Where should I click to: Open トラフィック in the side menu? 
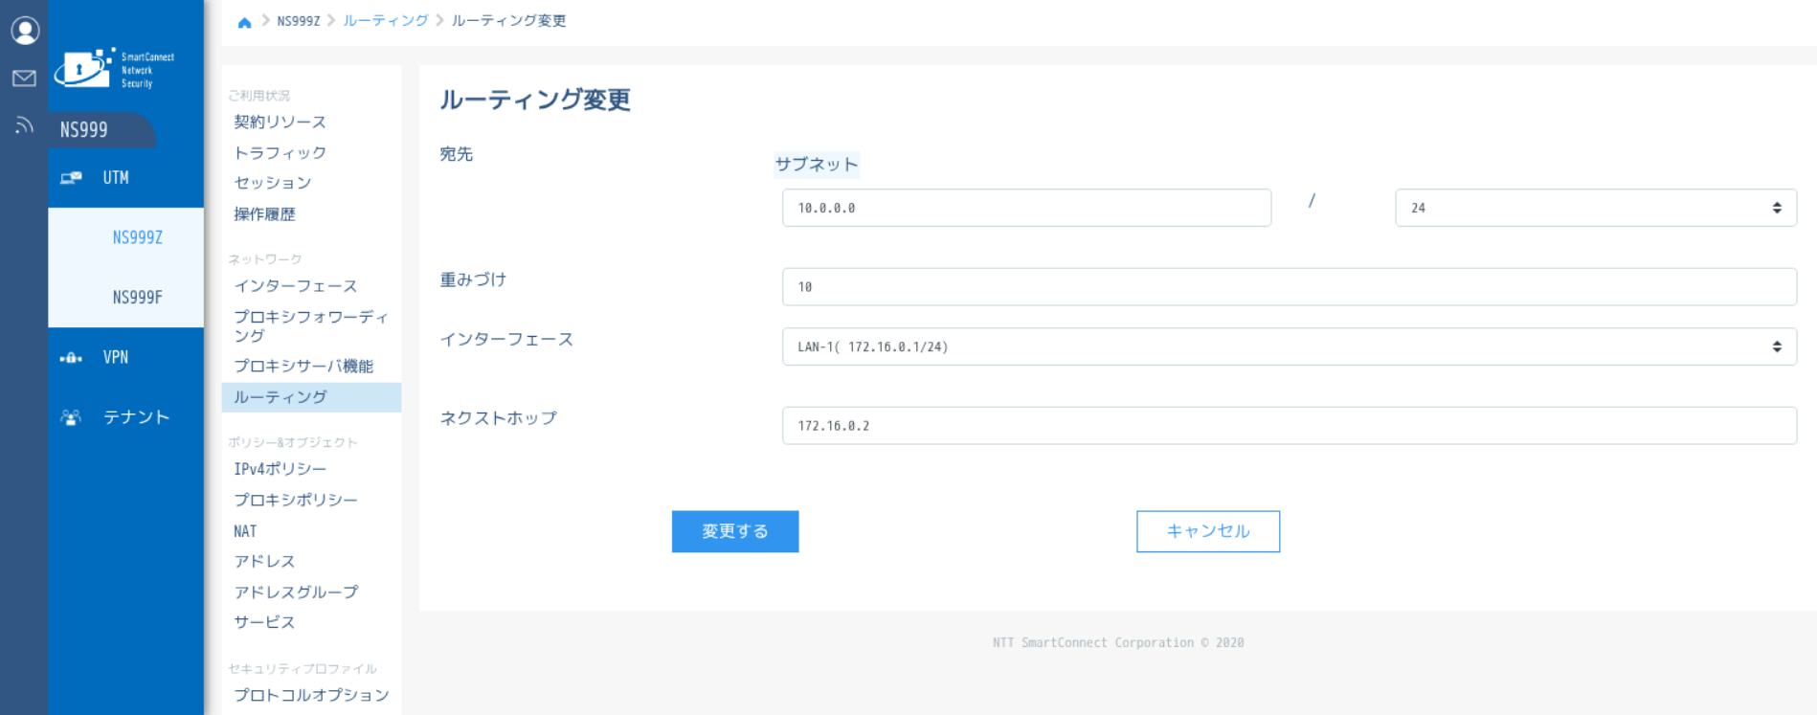point(280,153)
